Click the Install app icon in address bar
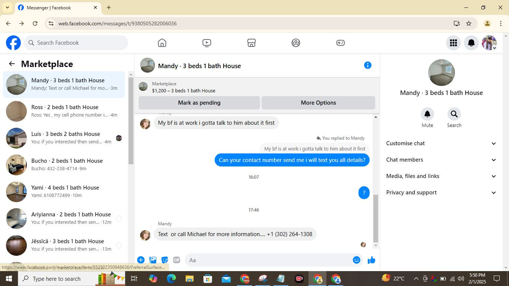 tap(457, 23)
